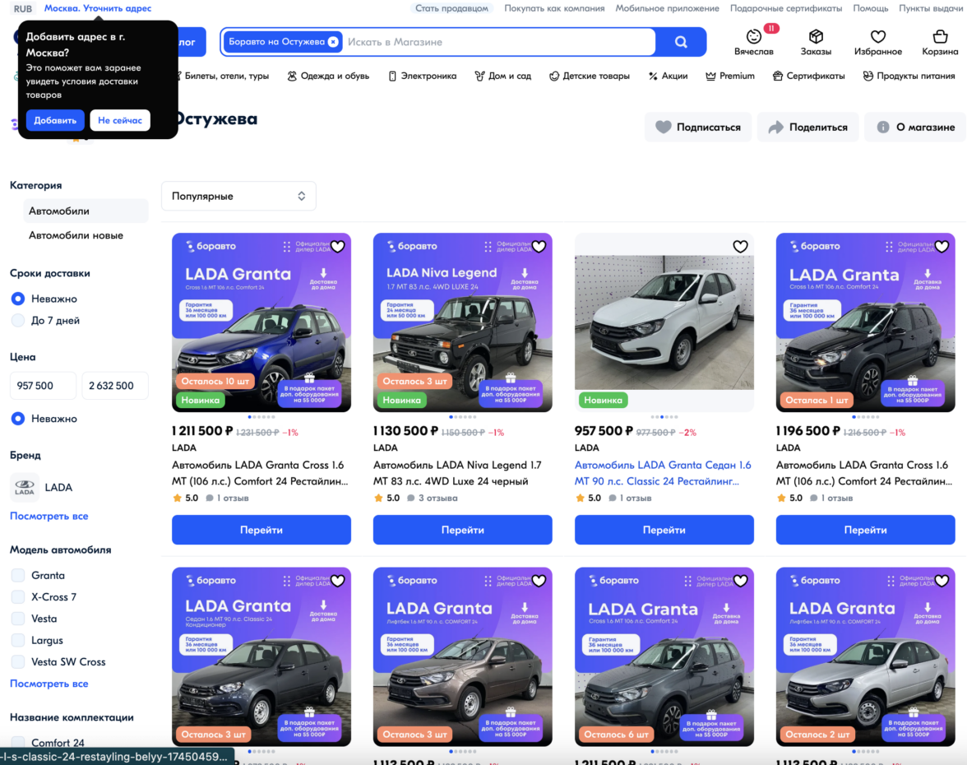Favorite the gray Granta Седан Classic 24 card
The width and height of the screenshot is (967, 765).
click(x=337, y=581)
